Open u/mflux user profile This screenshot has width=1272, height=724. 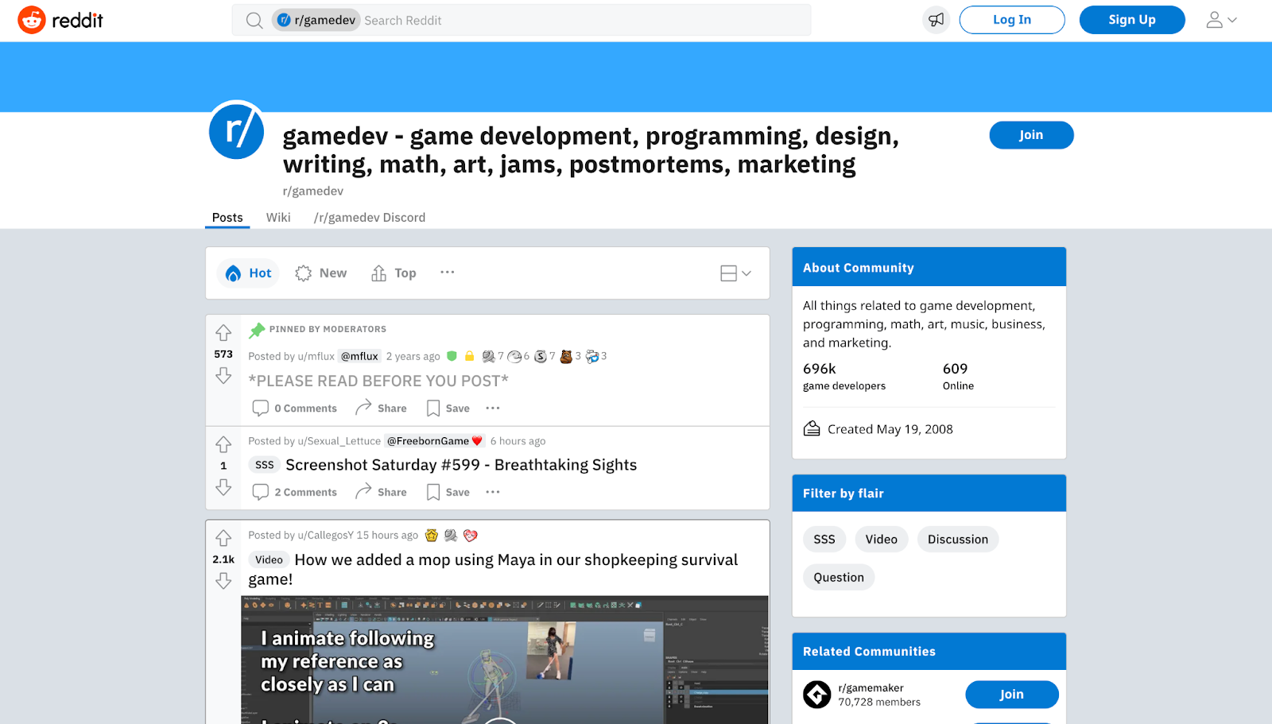[x=316, y=357]
